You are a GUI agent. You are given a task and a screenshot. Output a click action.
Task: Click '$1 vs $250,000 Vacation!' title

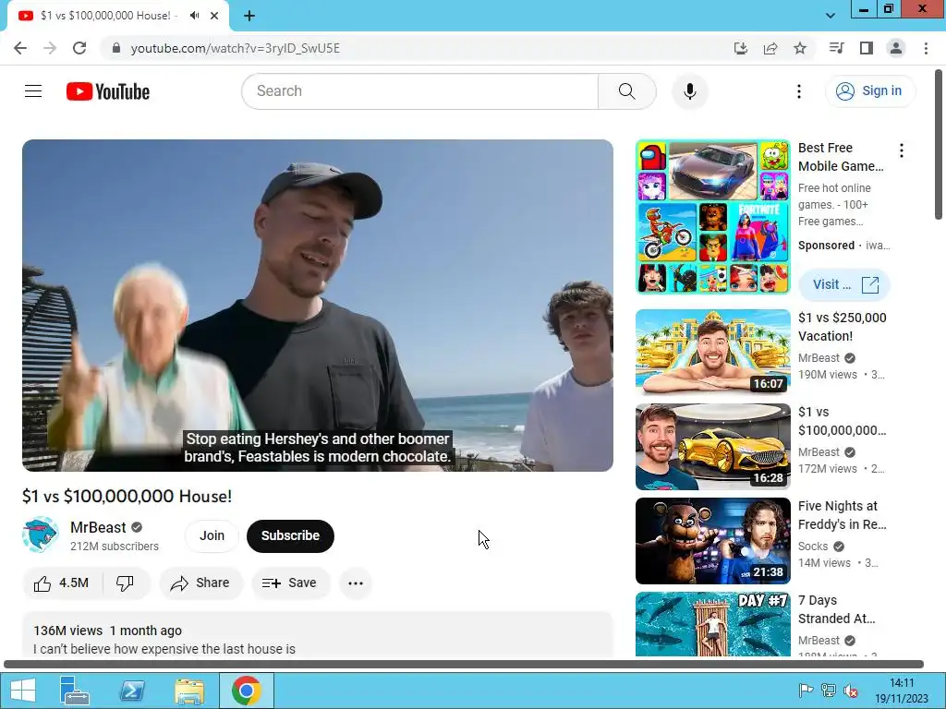[843, 327]
